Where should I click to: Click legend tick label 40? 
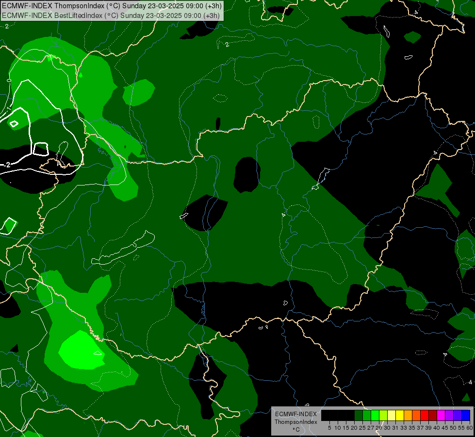click(x=437, y=428)
